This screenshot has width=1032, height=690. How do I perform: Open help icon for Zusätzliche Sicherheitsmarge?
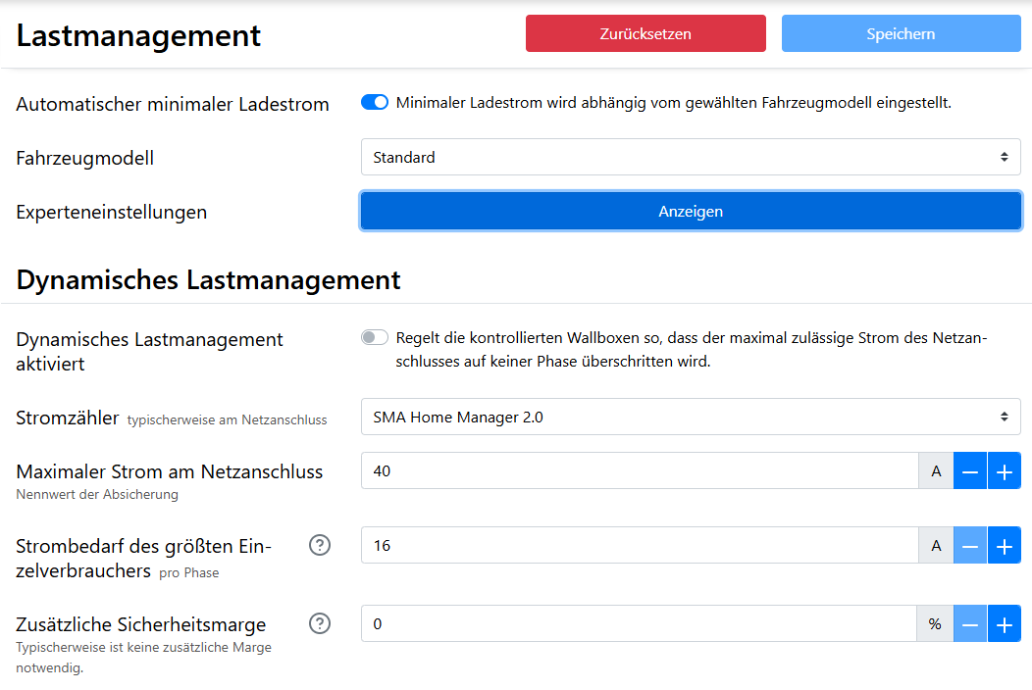pyautogui.click(x=320, y=623)
